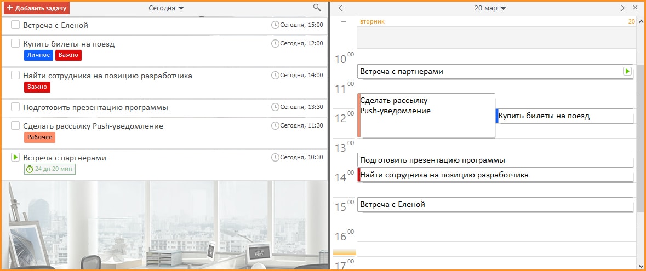Click the Добавить задачу button

pos(36,8)
